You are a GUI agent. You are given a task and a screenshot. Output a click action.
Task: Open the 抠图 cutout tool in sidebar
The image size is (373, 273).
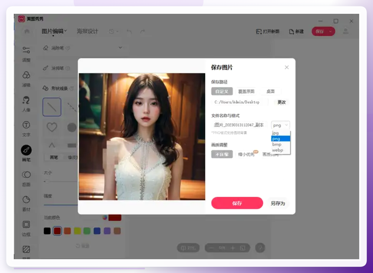26,179
